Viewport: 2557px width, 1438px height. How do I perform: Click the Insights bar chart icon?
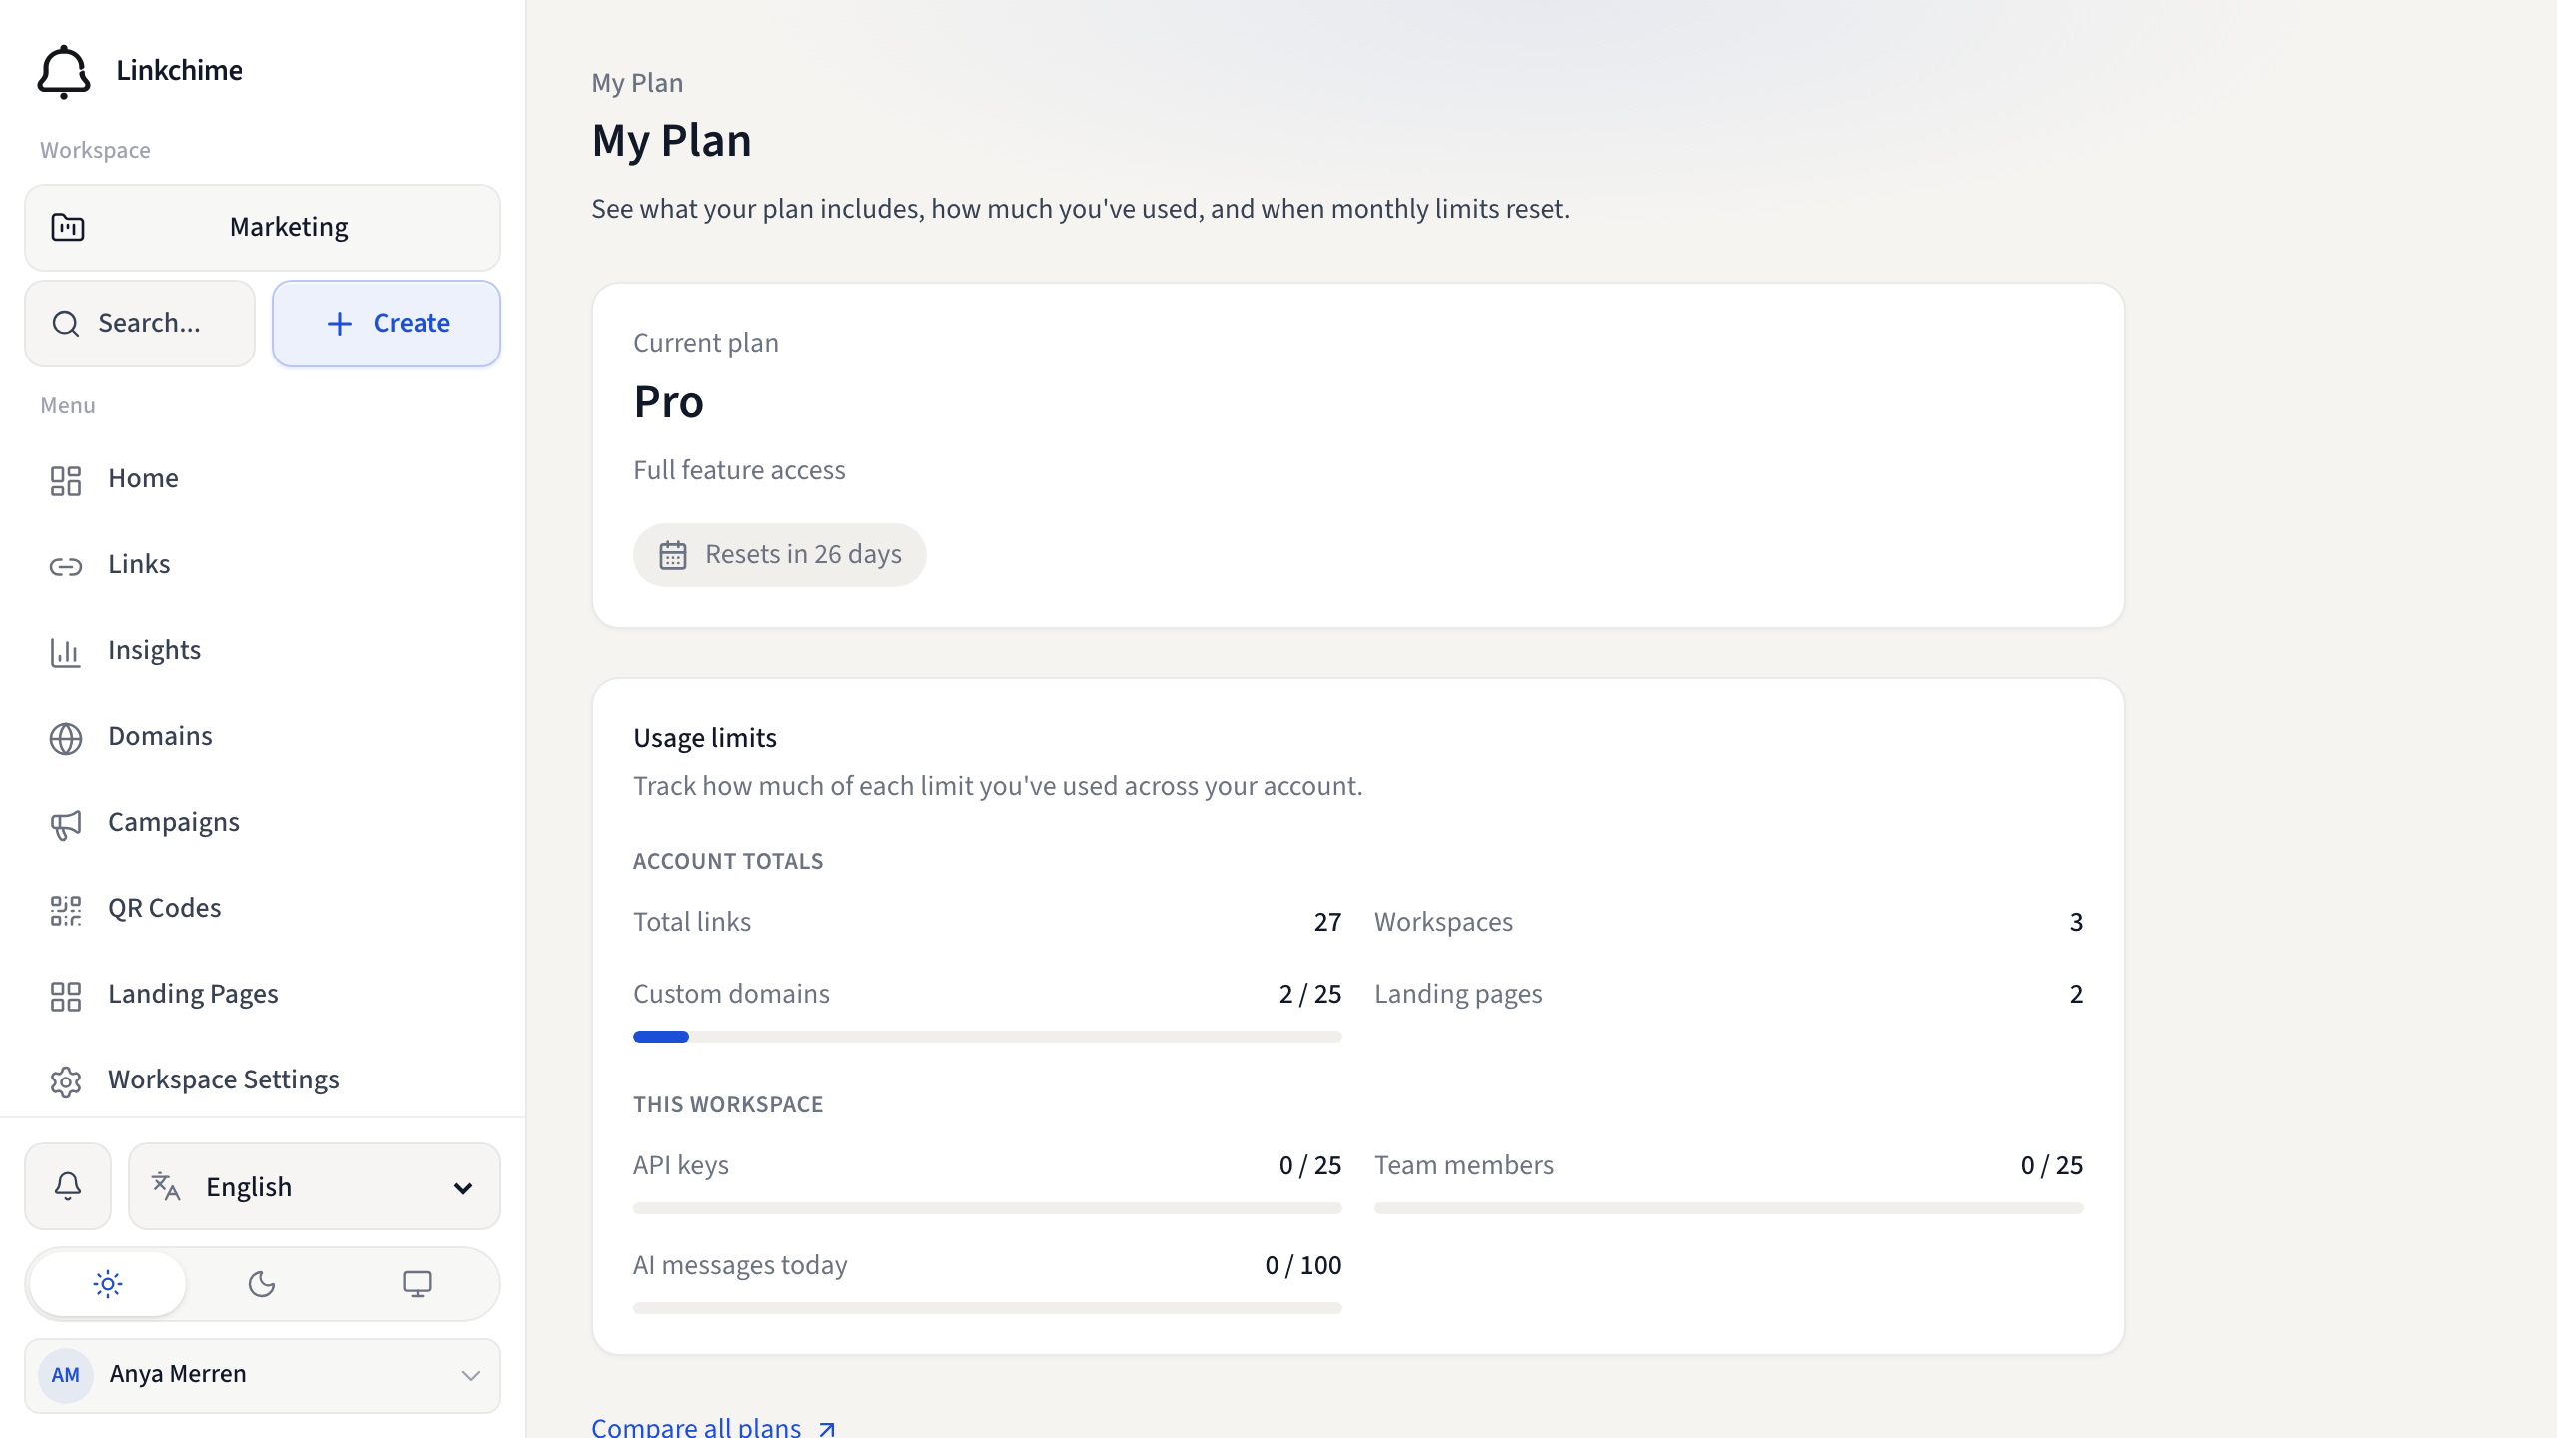point(66,653)
